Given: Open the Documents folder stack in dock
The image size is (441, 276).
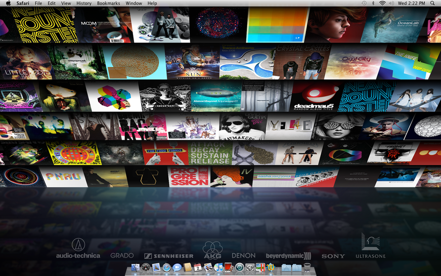Looking at the screenshot, I should point(297,267).
